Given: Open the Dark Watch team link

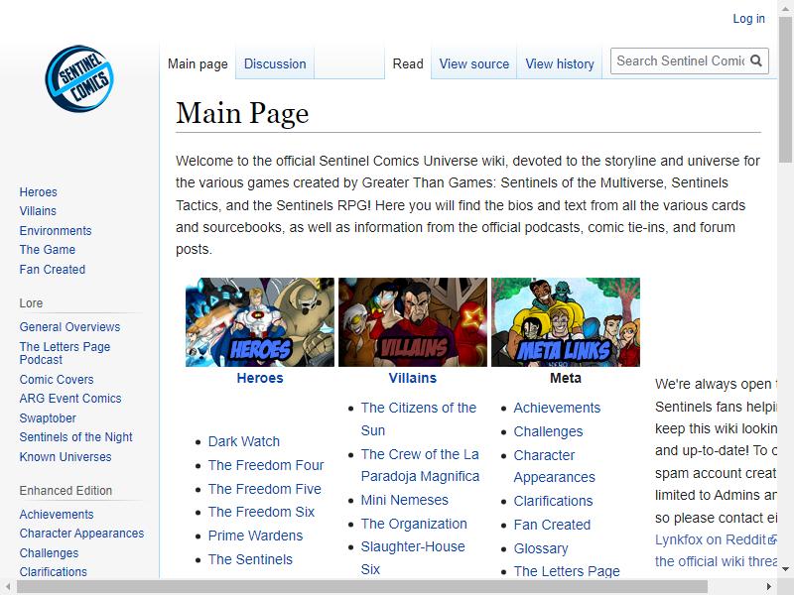Looking at the screenshot, I should (243, 441).
